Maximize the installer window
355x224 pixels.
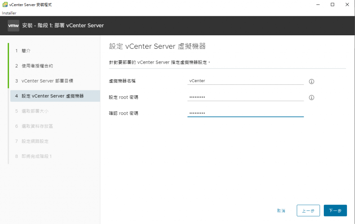click(x=332, y=5)
